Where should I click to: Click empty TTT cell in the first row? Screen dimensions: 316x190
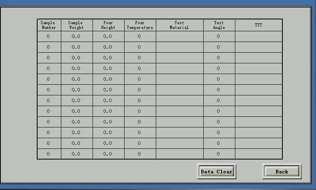pos(258,36)
